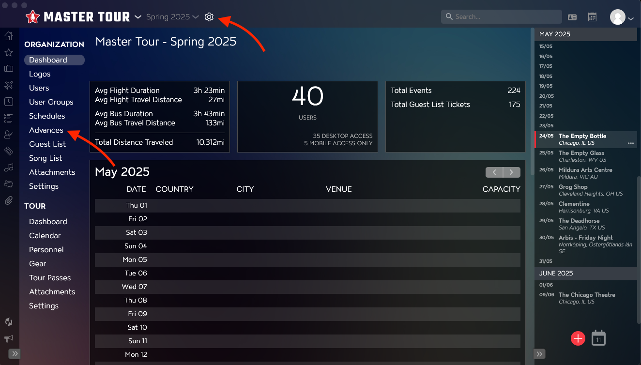Open Tour Calendar menu item
Image resolution: width=641 pixels, height=365 pixels.
tap(45, 236)
